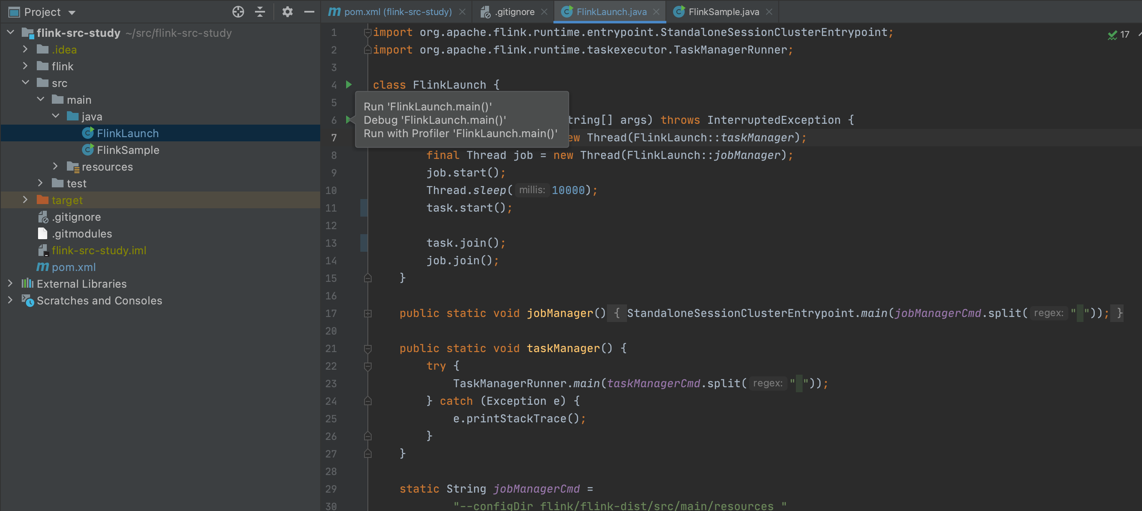Close the FlinkLaunch.java editor tab
This screenshot has height=511, width=1142.
point(656,12)
